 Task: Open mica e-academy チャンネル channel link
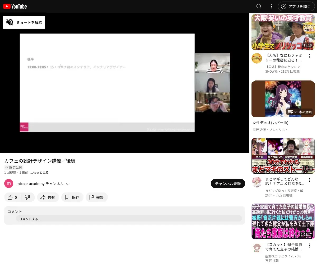pos(40,184)
